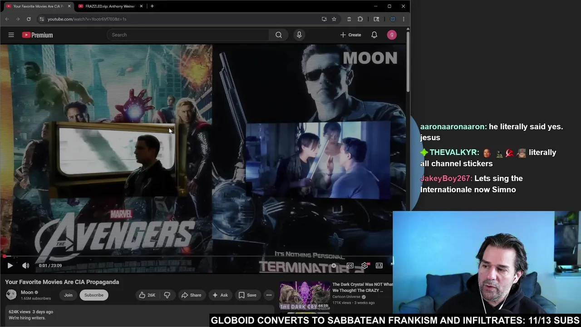Open The Dark Crystal recommended thumbnail

[x=305, y=296]
